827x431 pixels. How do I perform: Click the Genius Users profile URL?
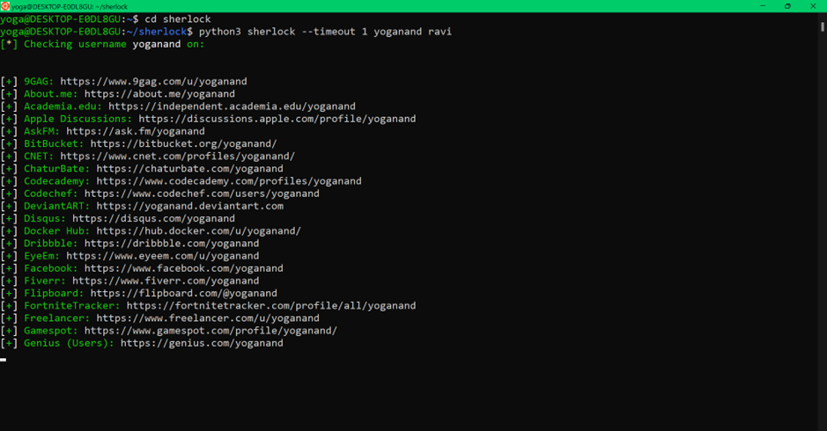(x=202, y=343)
